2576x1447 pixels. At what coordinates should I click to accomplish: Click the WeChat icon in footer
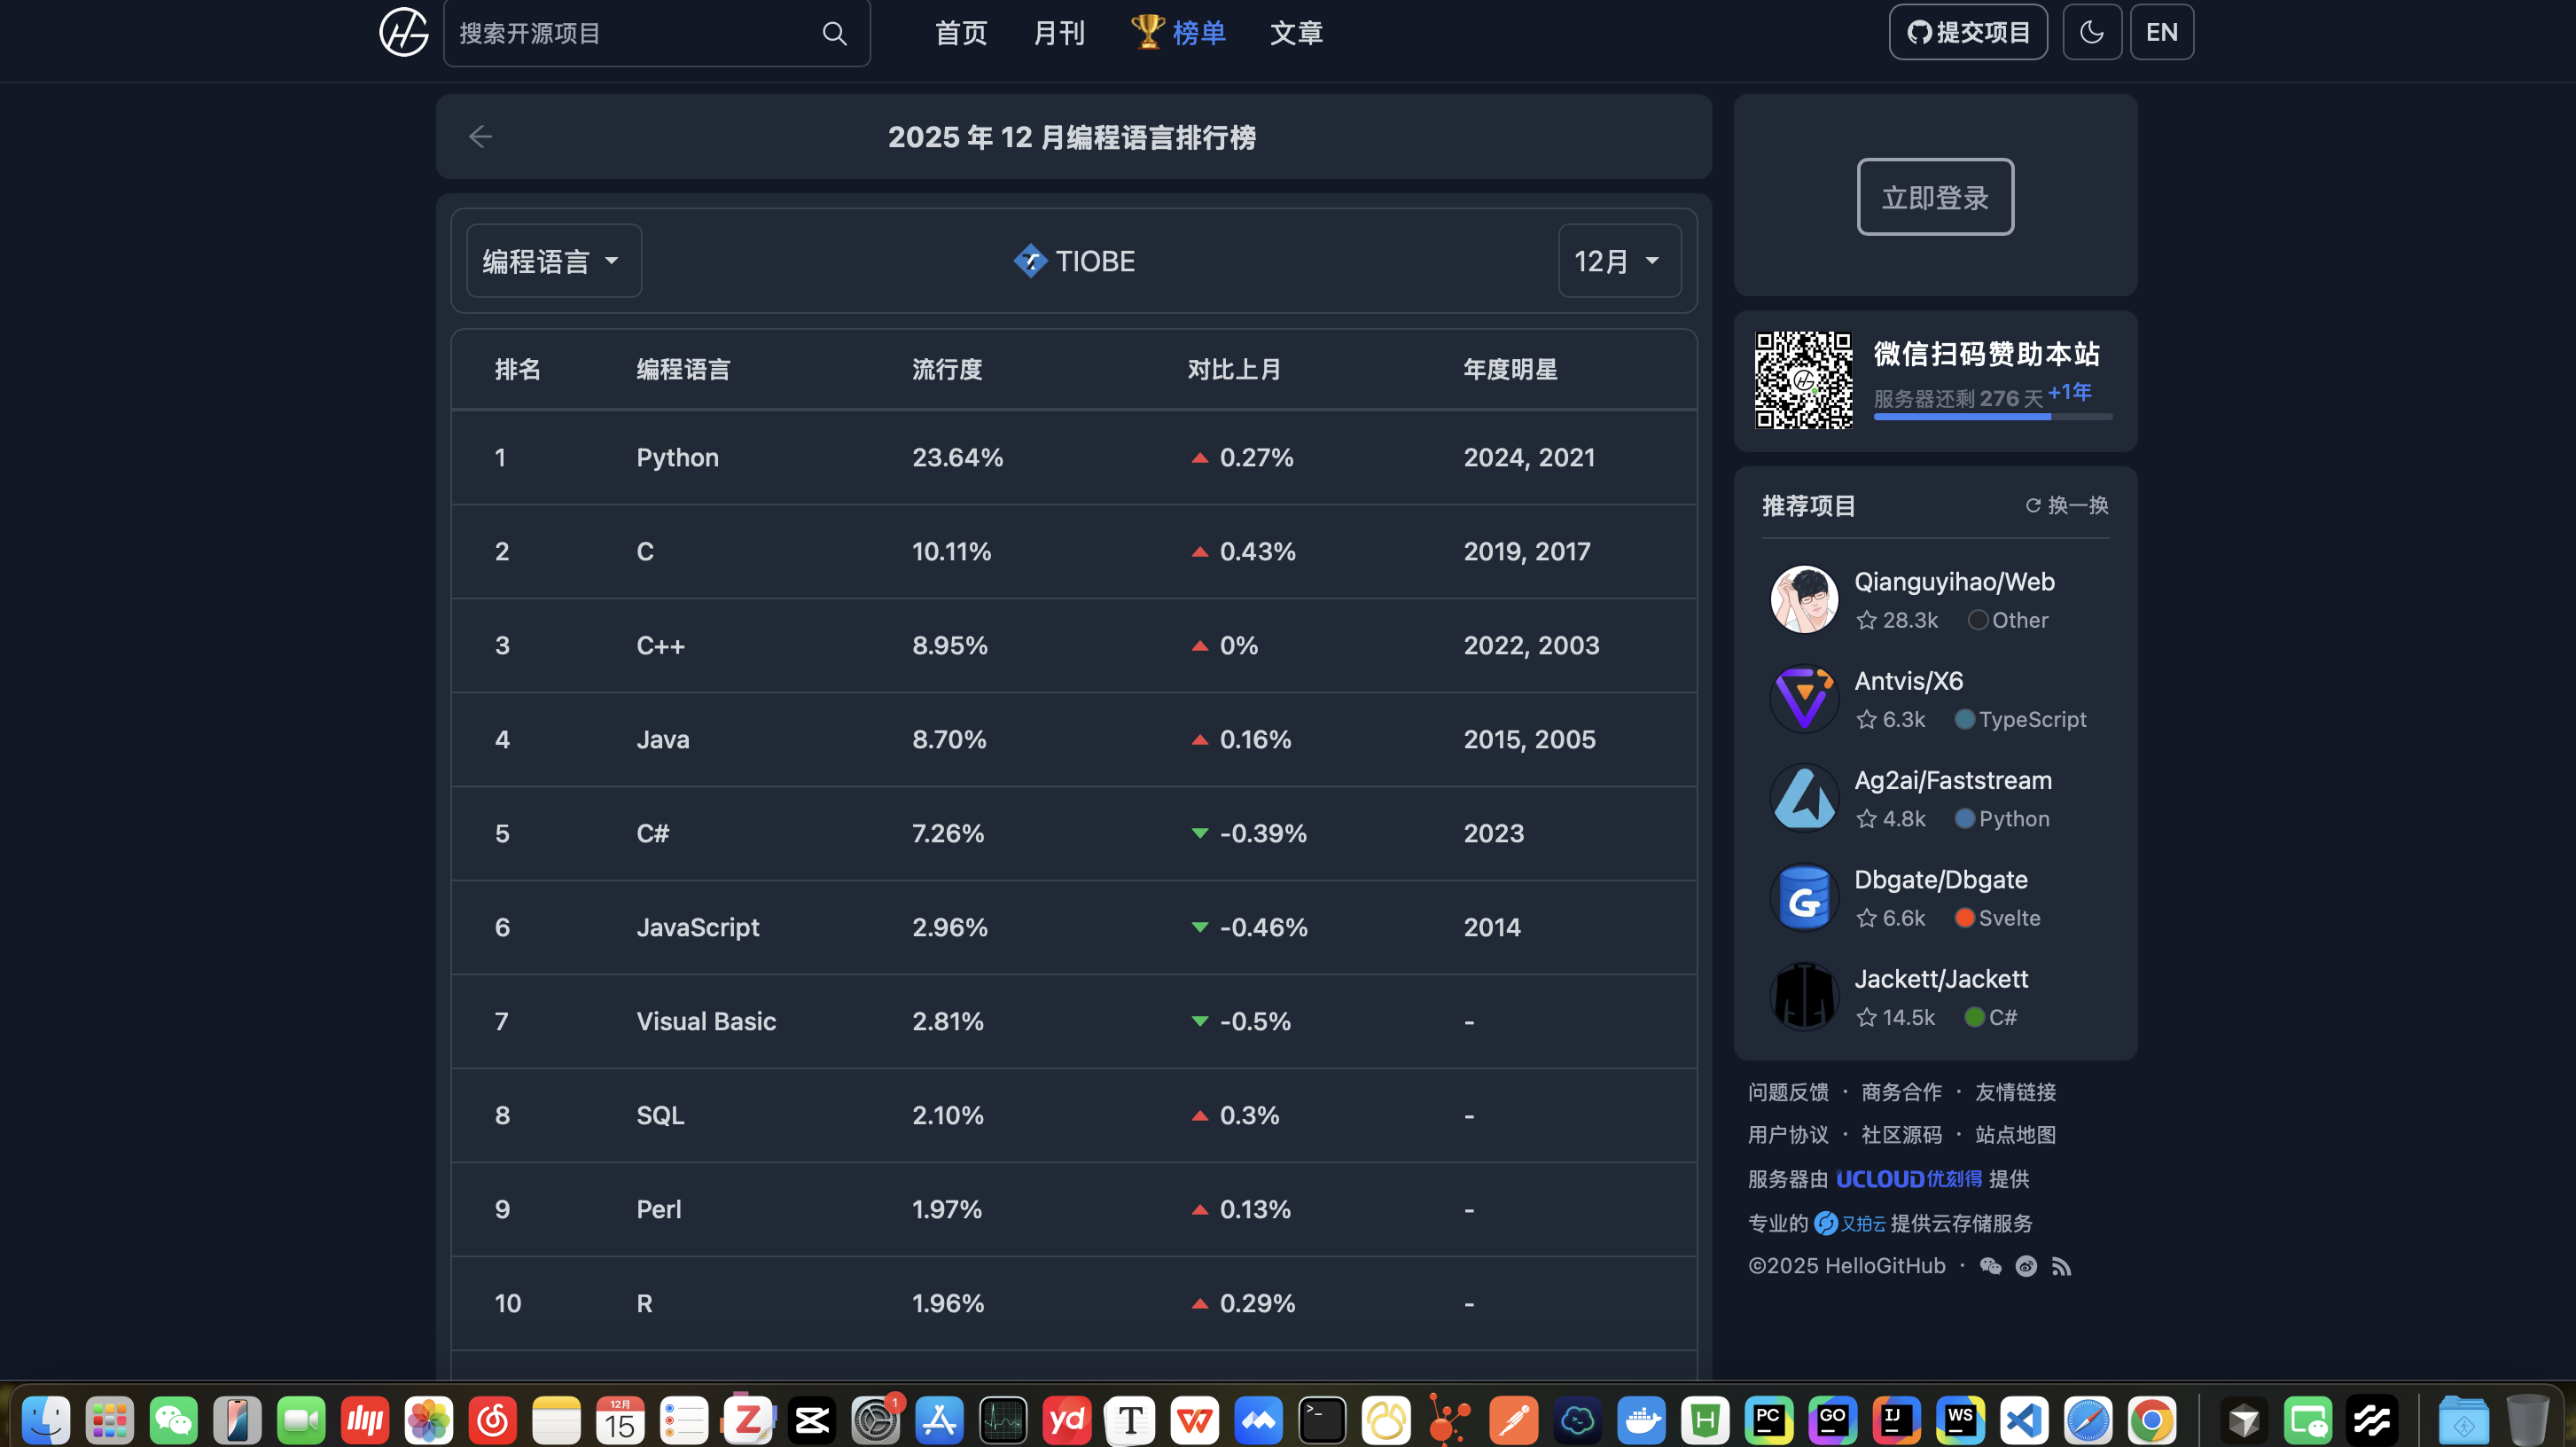pyautogui.click(x=1990, y=1266)
